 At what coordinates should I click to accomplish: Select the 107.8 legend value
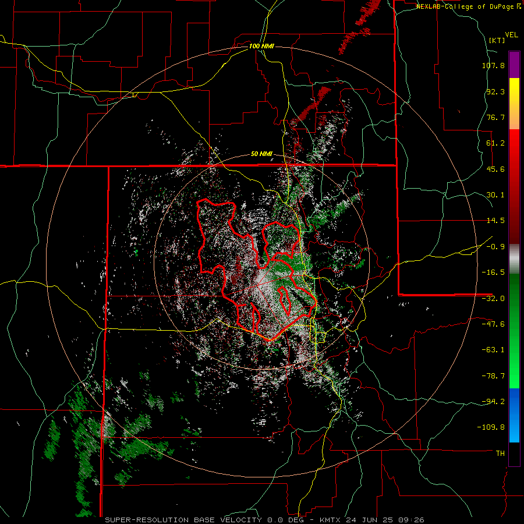493,65
